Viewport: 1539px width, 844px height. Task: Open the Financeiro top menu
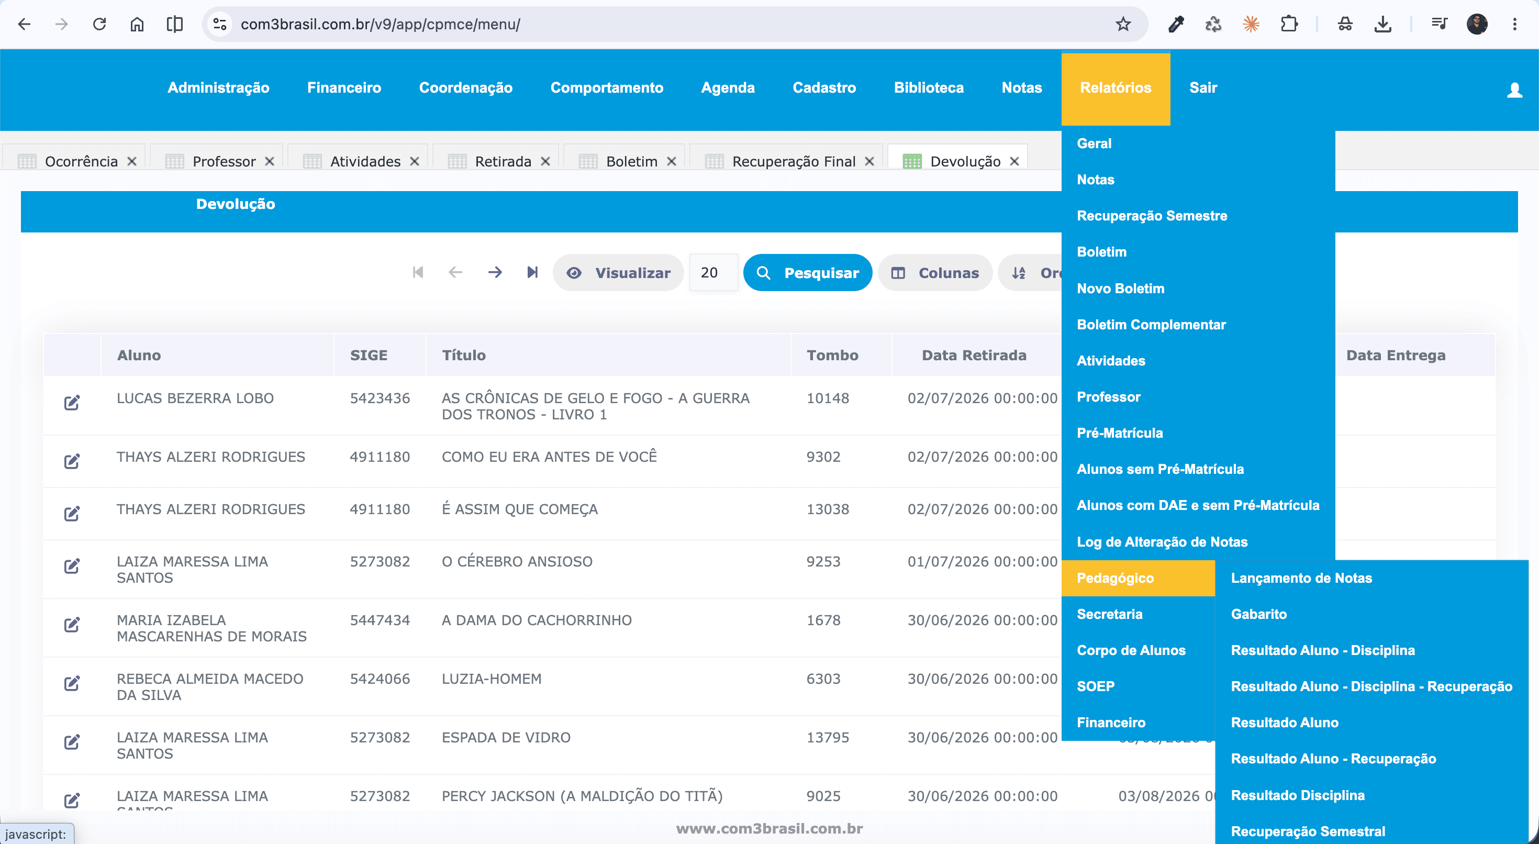point(344,87)
